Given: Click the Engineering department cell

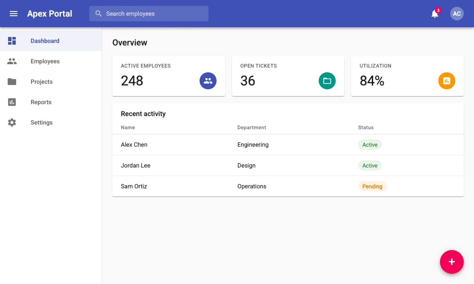Looking at the screenshot, I should click(253, 145).
